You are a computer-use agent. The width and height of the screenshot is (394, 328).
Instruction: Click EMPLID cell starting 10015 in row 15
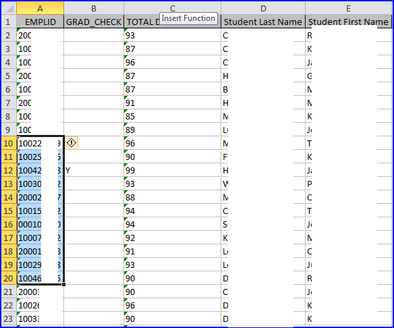click(x=40, y=211)
